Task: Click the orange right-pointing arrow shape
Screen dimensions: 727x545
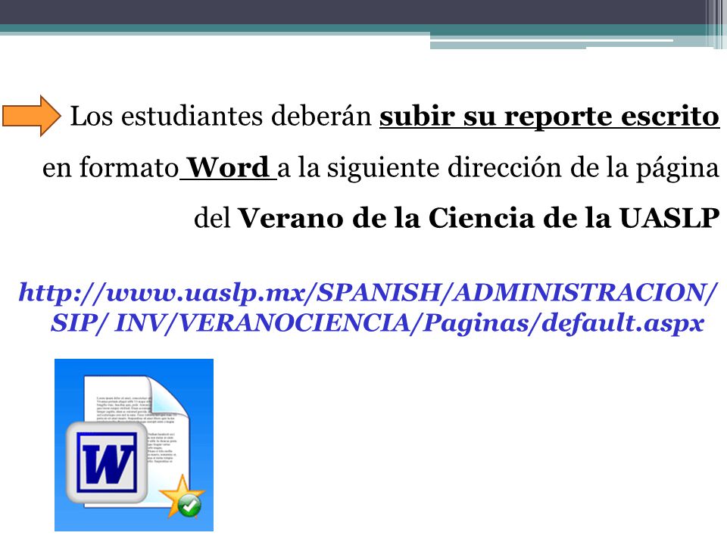Action: click(x=32, y=116)
